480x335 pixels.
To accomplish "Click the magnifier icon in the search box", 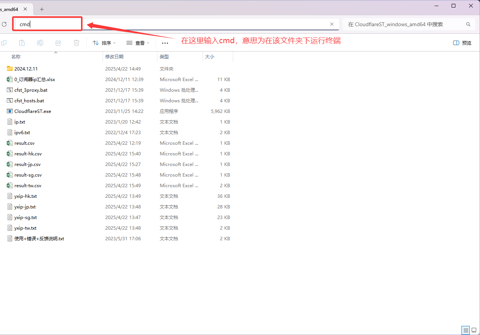I will click(x=468, y=24).
